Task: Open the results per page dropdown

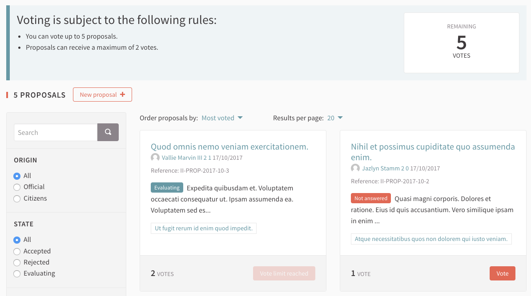Action: 335,118
